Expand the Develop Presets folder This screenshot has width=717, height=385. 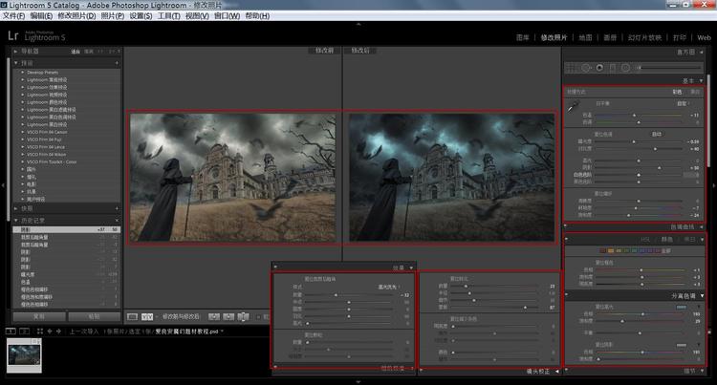[42, 73]
